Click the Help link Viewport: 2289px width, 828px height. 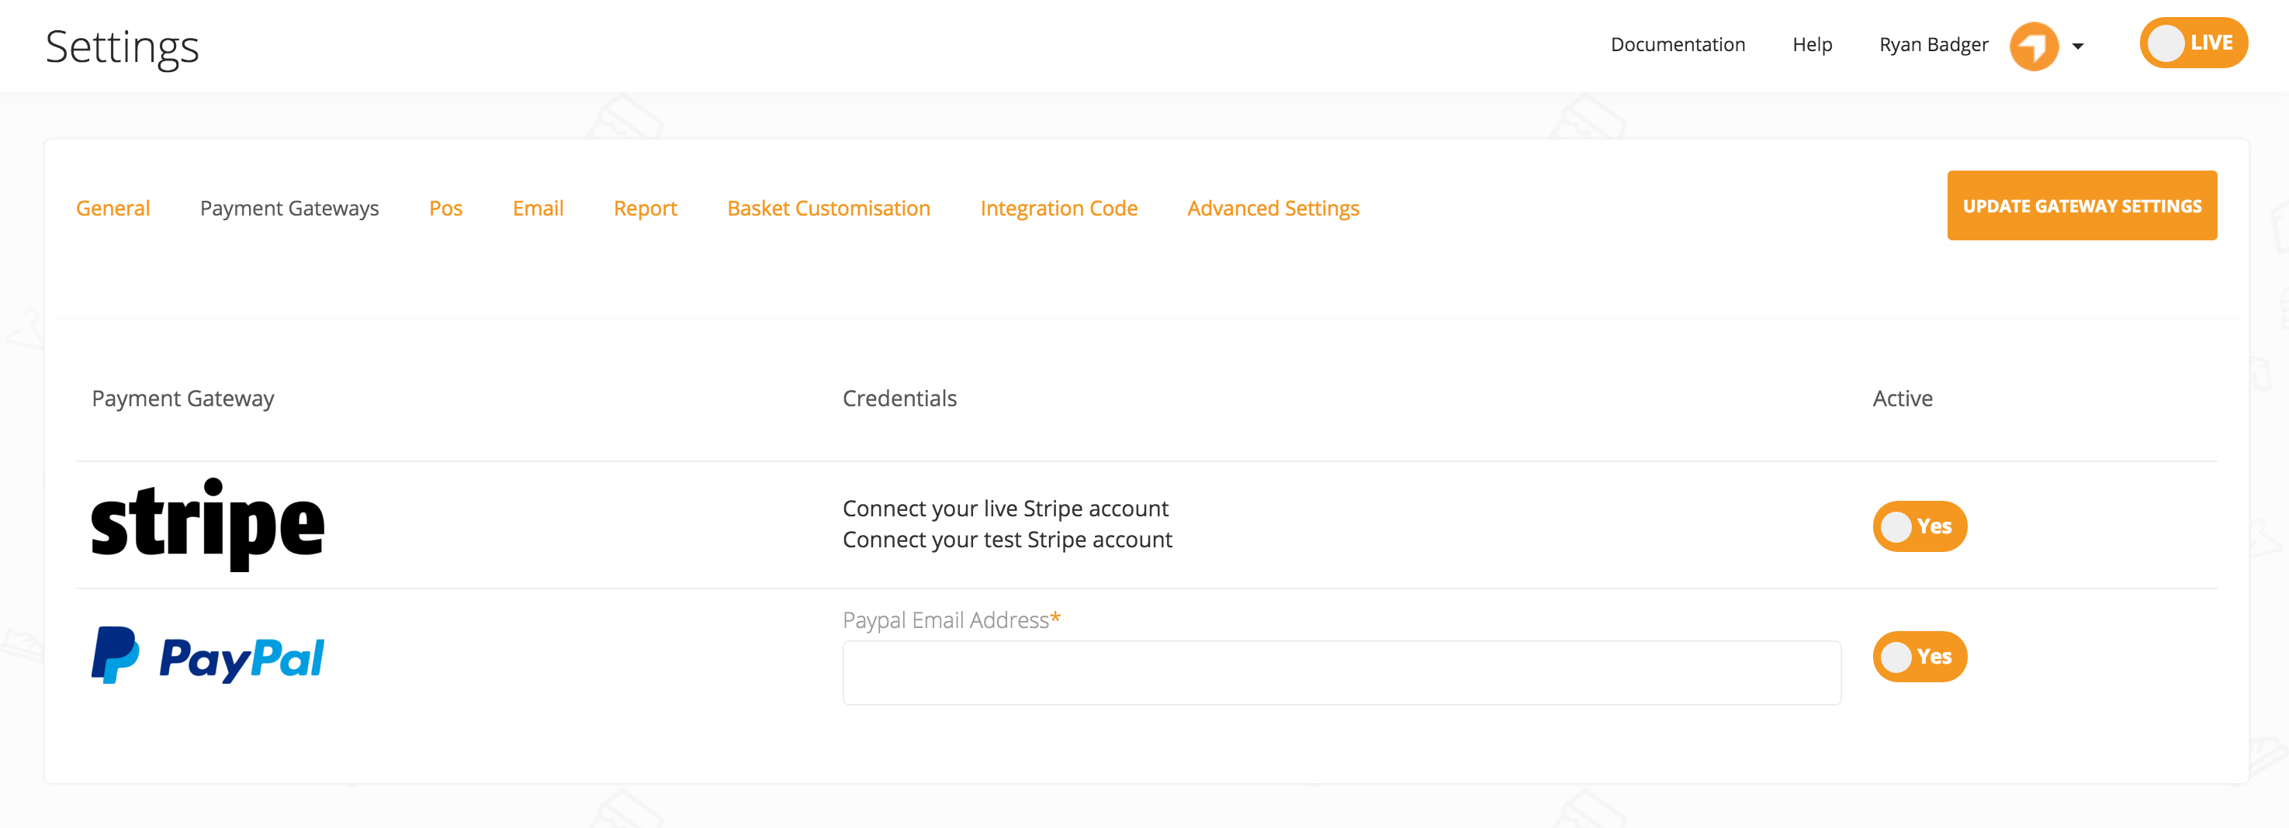(x=1812, y=44)
